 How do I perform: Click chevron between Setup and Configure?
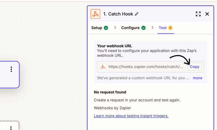[115, 27]
